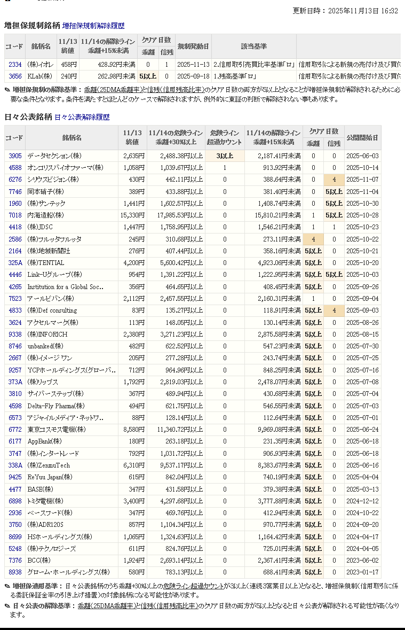Open the 増担保規制解除履歴 link
The width and height of the screenshot is (405, 630).
[93, 25]
